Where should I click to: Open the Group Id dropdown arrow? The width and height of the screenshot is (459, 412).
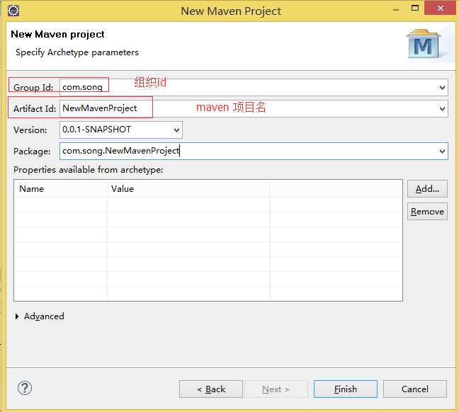[442, 88]
